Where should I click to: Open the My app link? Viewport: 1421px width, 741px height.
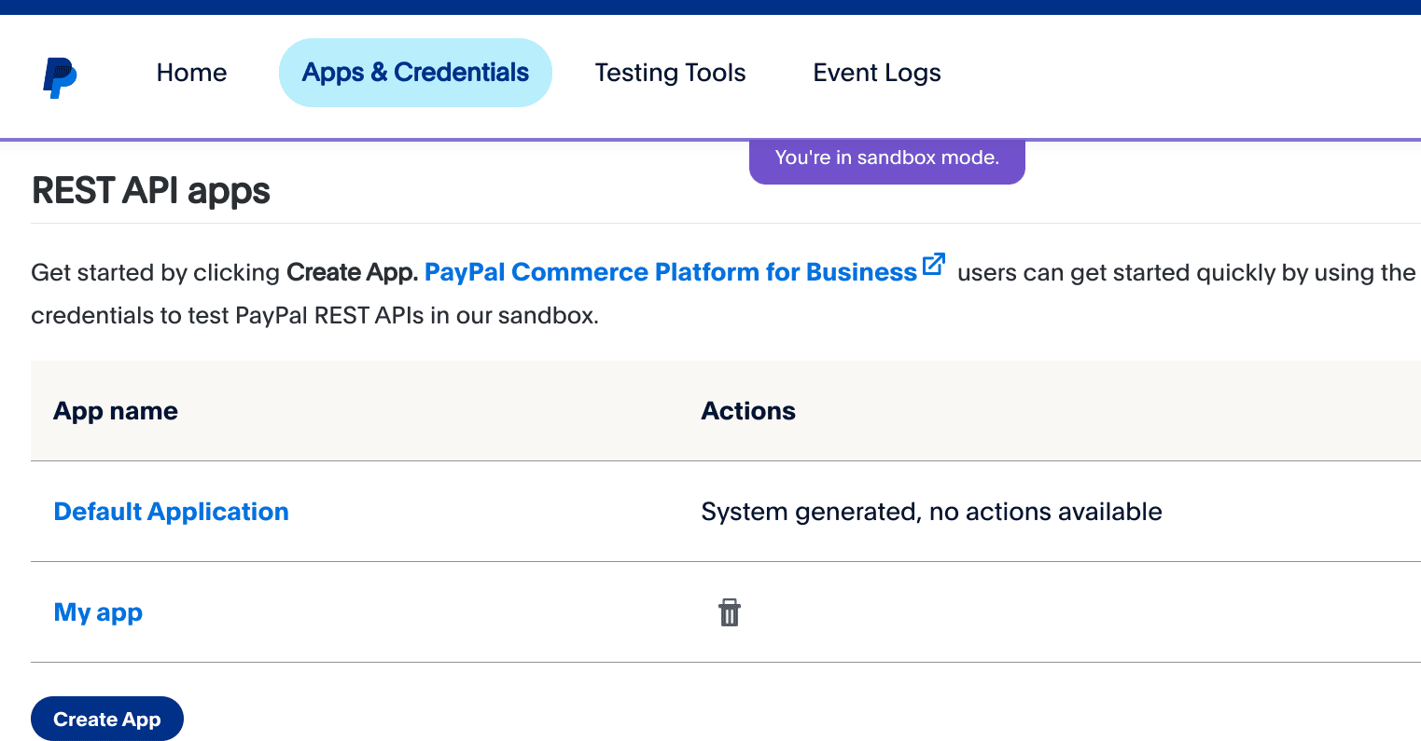tap(98, 612)
